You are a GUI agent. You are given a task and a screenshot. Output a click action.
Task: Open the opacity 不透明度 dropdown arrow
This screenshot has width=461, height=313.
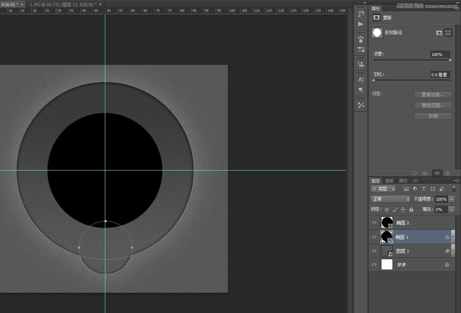452,199
